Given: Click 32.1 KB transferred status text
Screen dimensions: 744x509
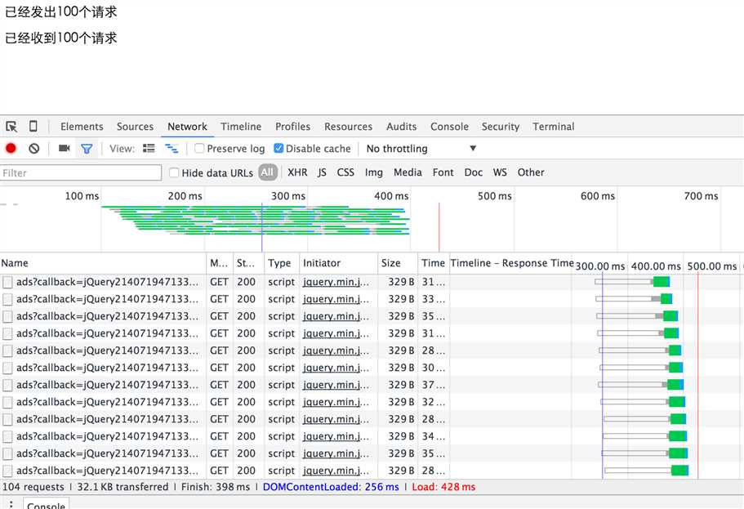Looking at the screenshot, I should (123, 487).
